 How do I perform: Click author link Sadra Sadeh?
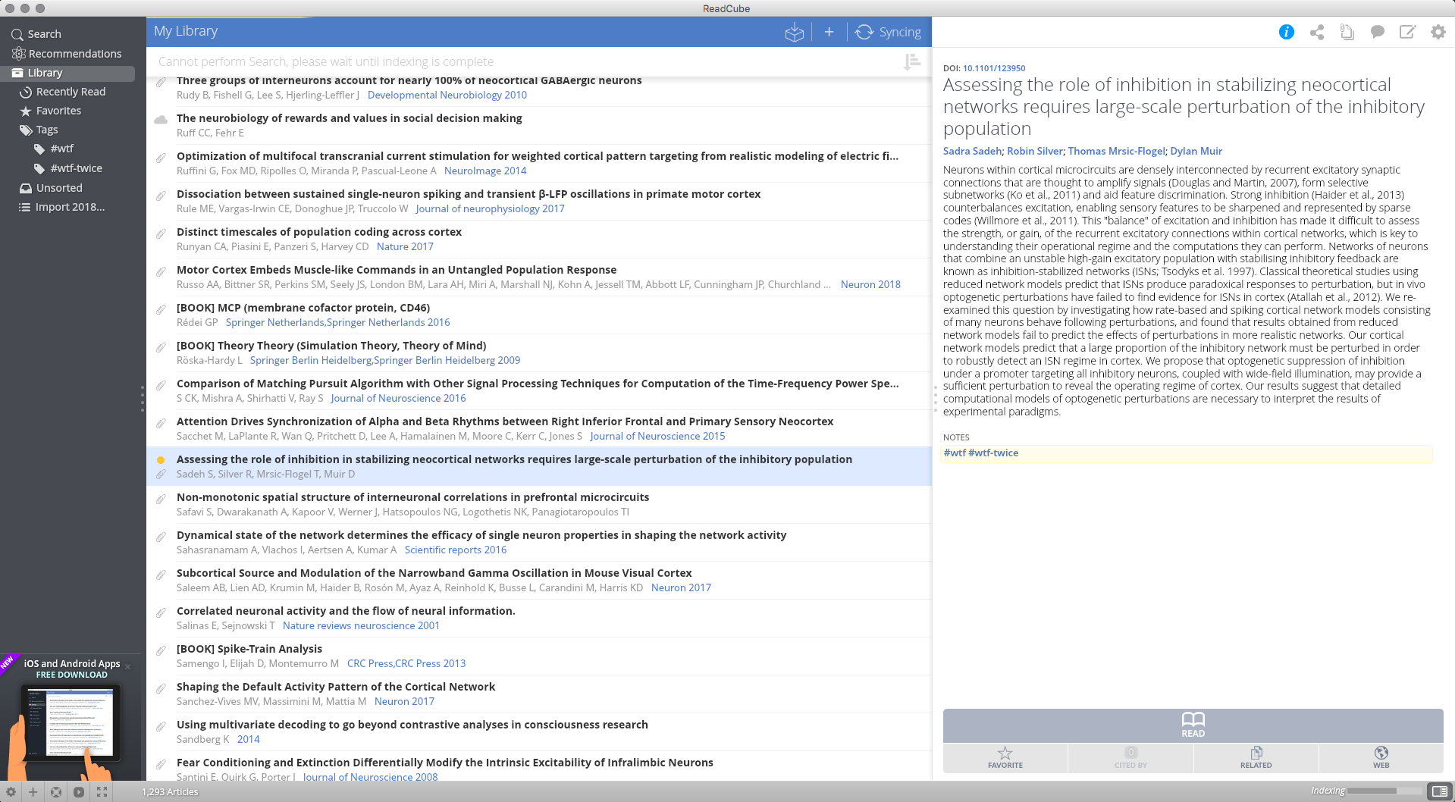972,151
